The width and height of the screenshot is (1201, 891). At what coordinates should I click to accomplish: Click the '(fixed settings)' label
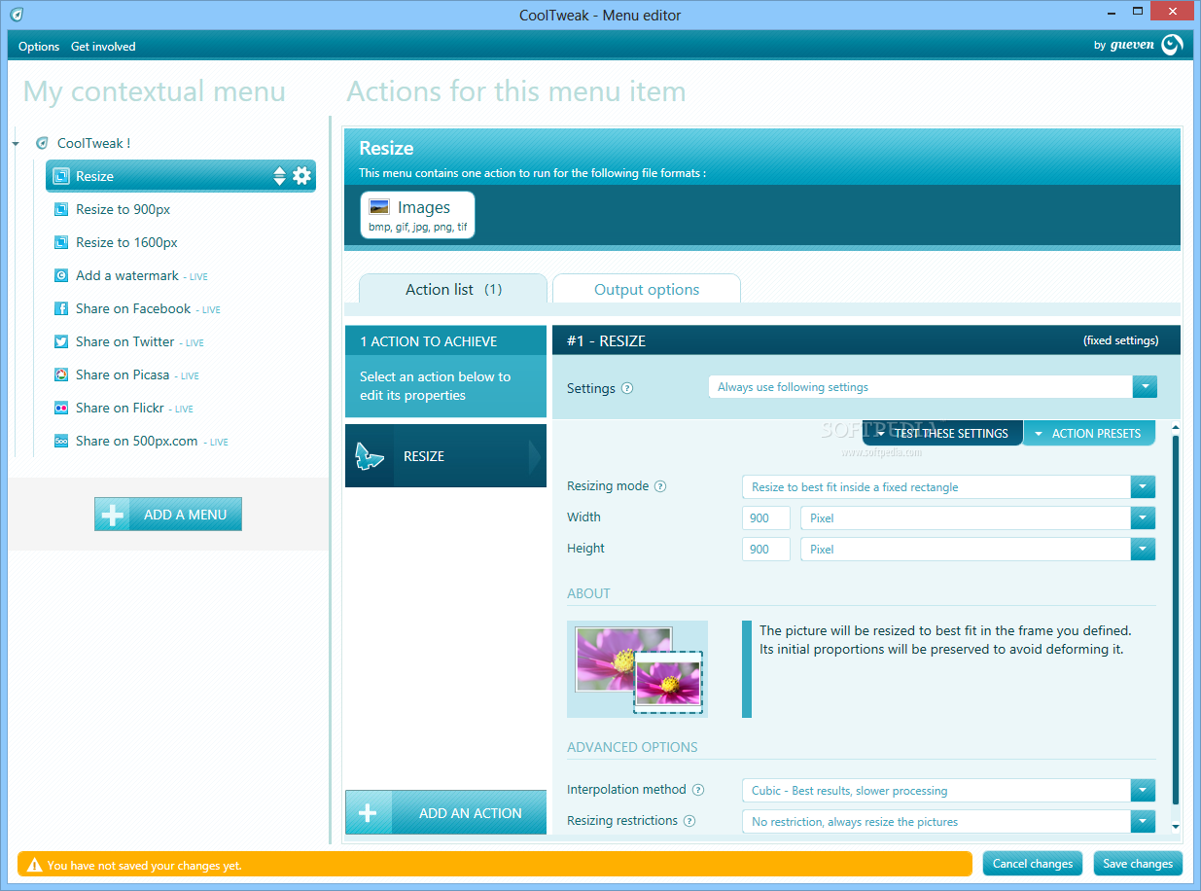[x=1120, y=340]
